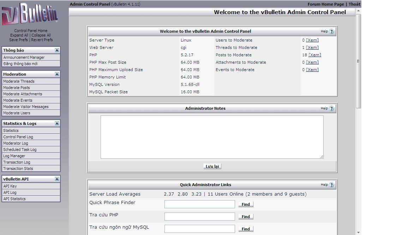Open Moderate Visitor Messages
The width and height of the screenshot is (420, 235).
click(31, 107)
